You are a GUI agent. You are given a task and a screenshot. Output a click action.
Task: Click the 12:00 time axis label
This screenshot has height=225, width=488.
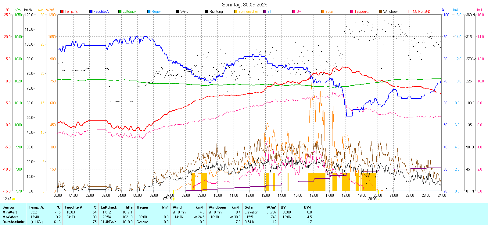(250, 196)
